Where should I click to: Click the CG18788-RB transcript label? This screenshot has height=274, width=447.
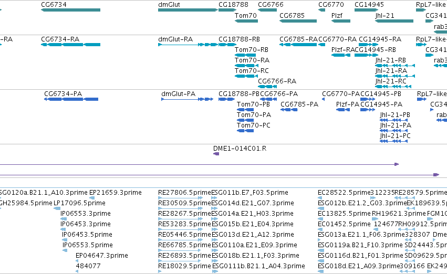click(x=239, y=39)
